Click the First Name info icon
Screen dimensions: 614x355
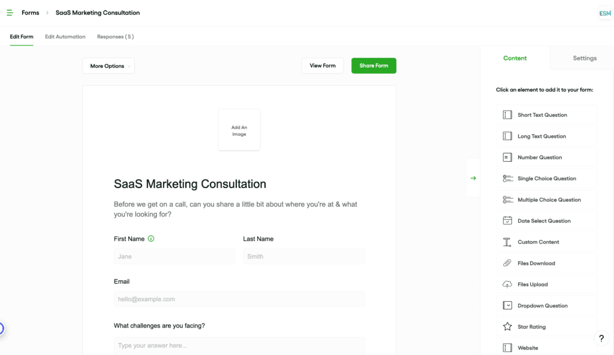(151, 238)
